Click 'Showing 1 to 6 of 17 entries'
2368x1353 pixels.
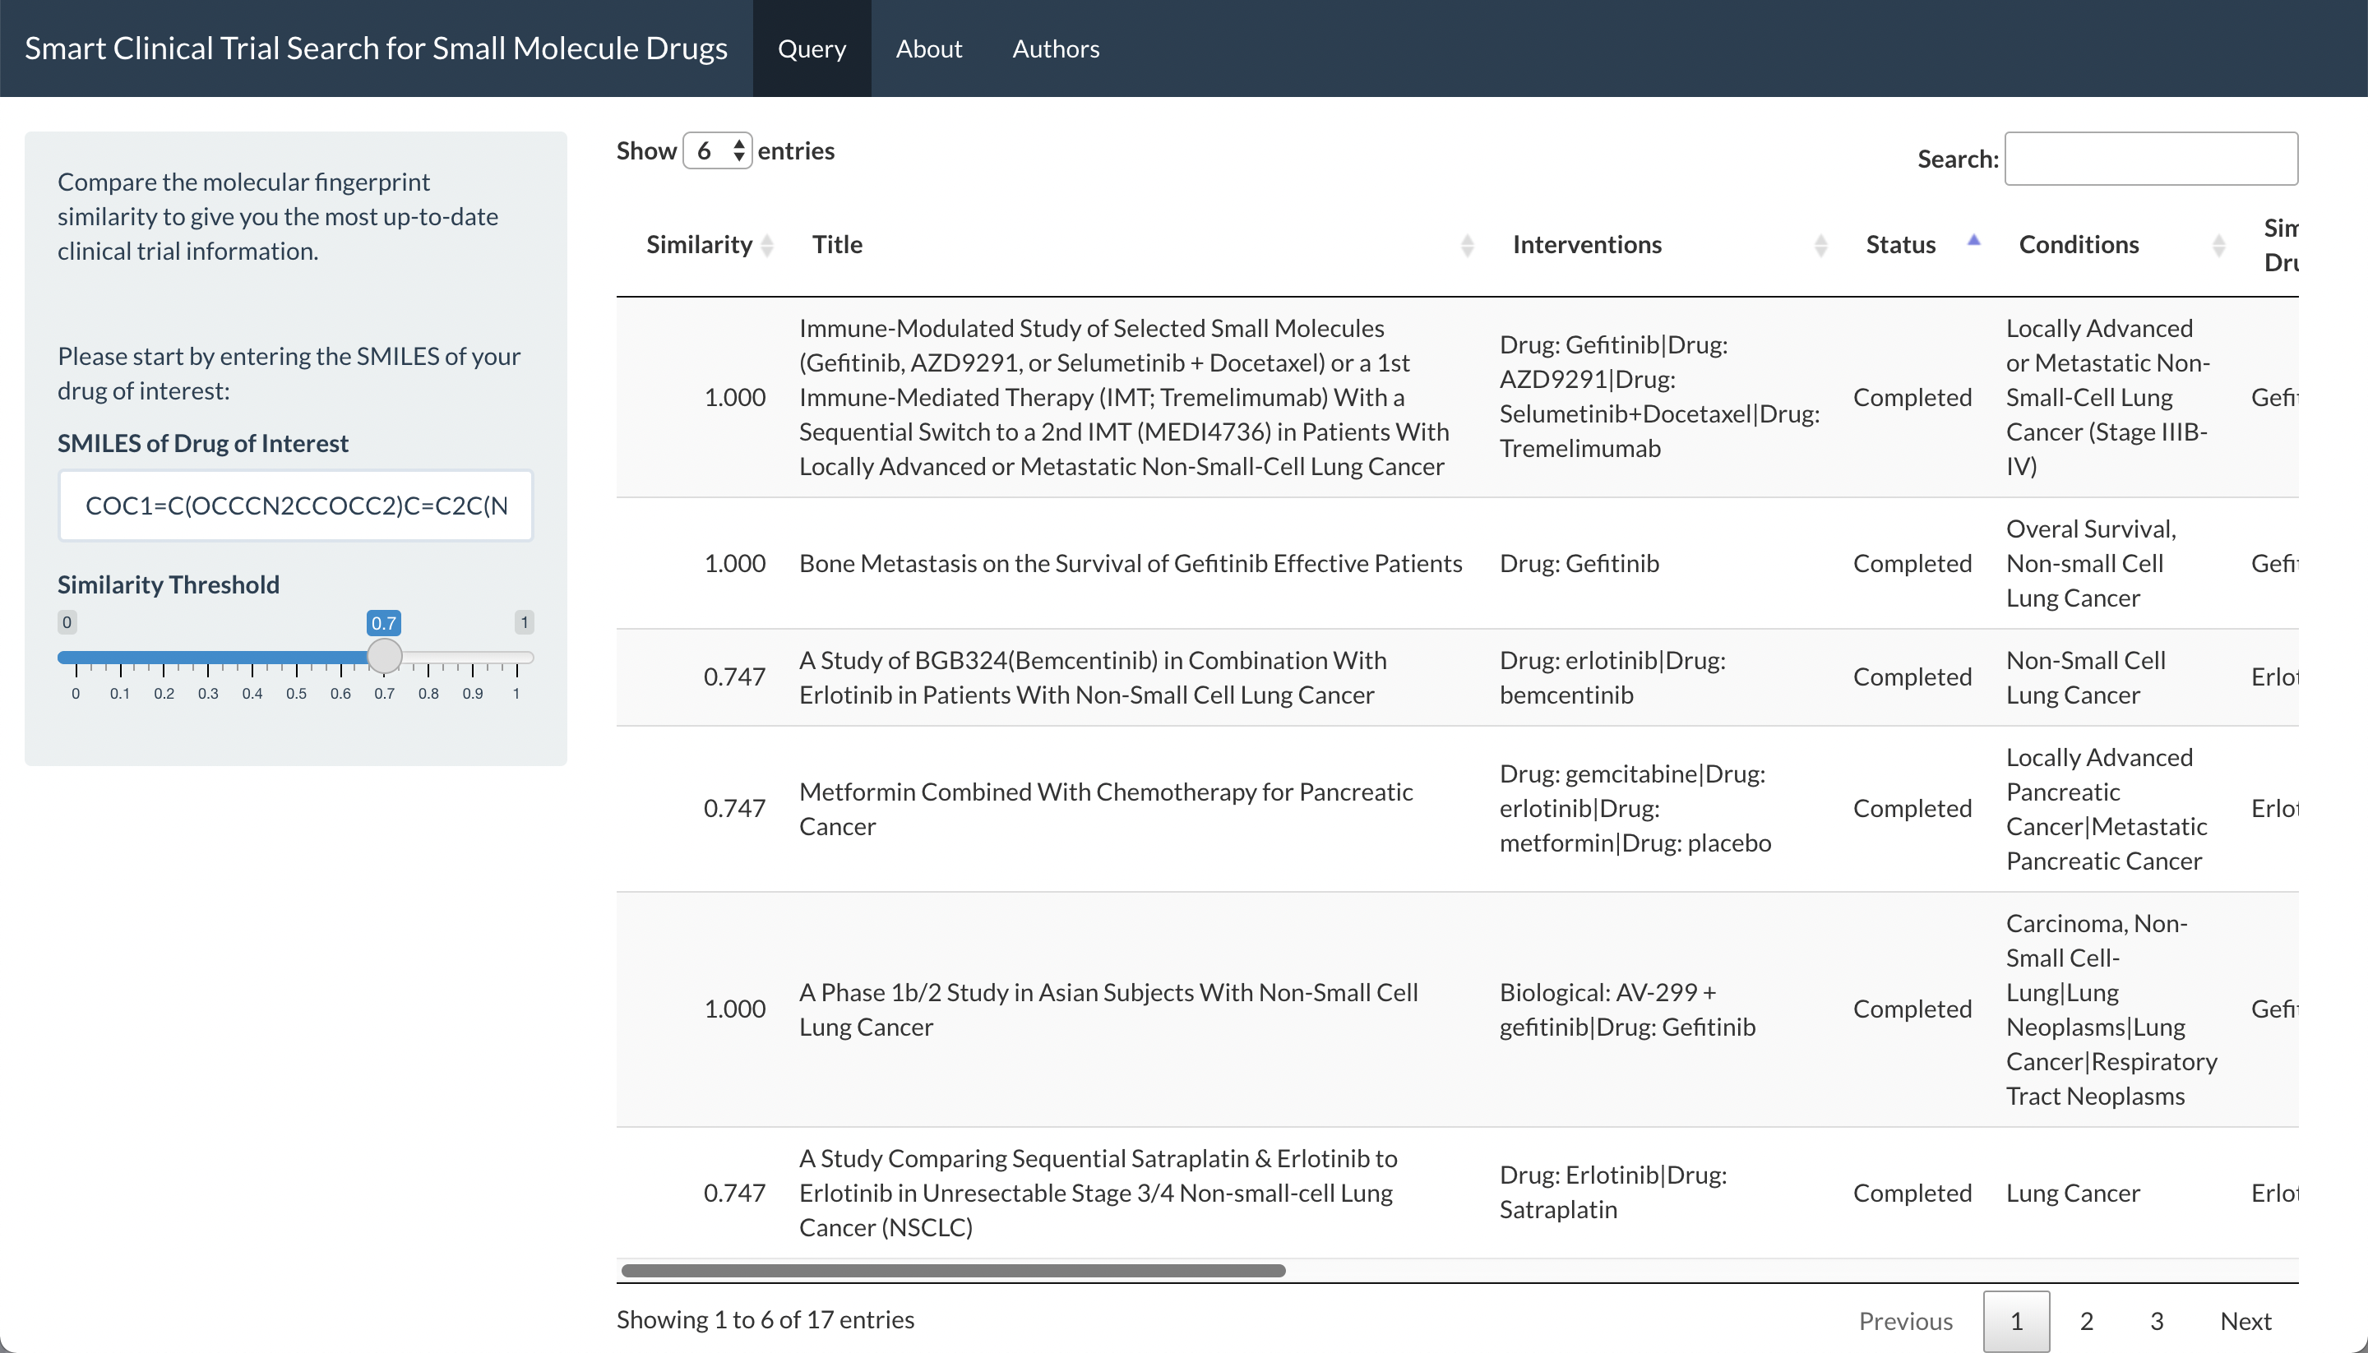pyautogui.click(x=765, y=1319)
